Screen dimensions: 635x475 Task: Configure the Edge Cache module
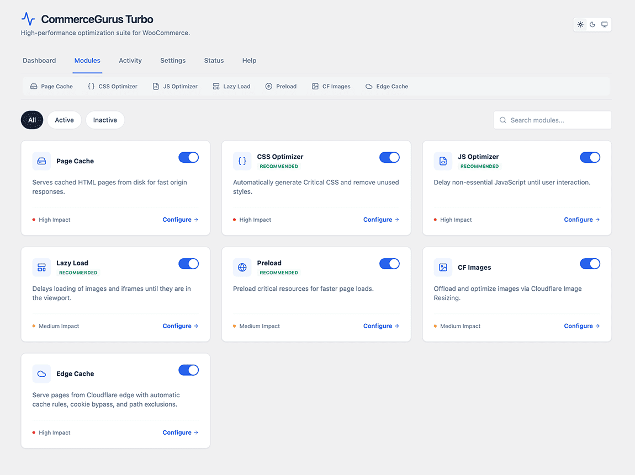[x=181, y=433]
